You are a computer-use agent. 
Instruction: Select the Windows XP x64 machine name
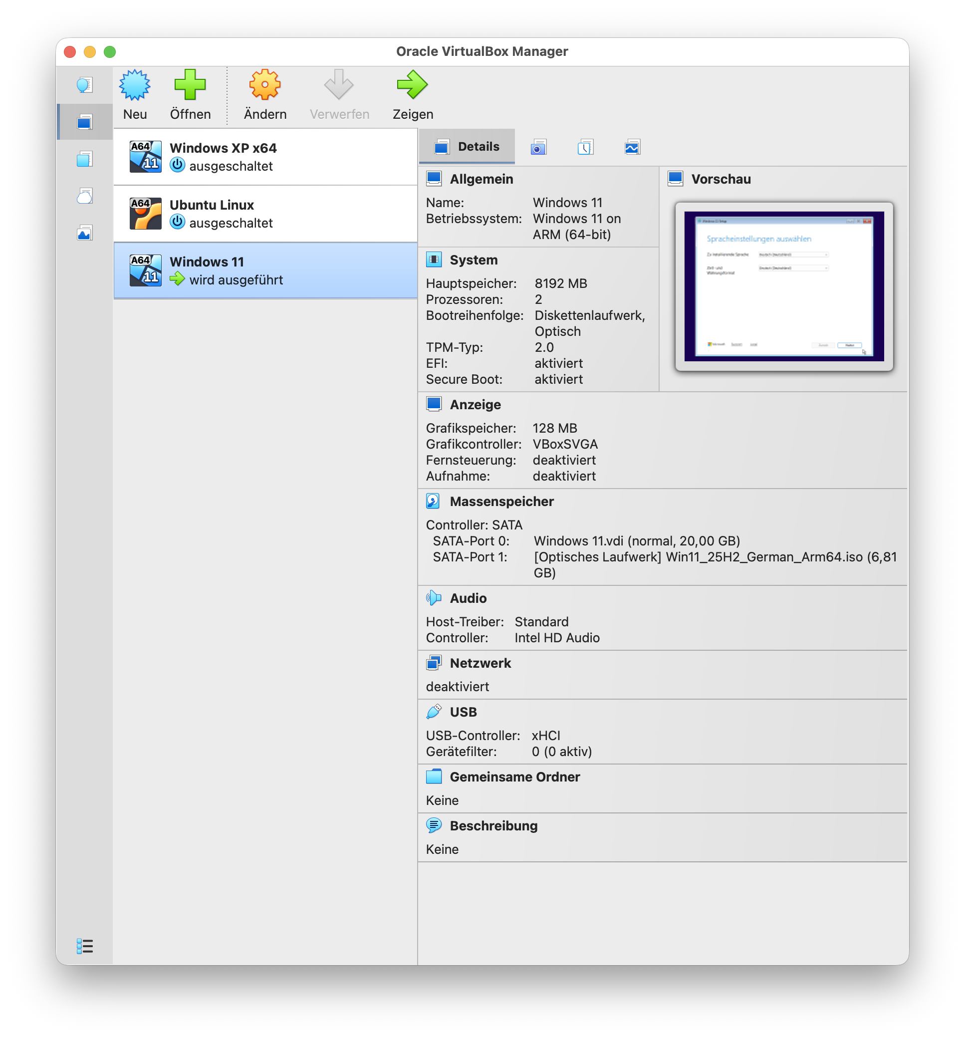(x=223, y=148)
